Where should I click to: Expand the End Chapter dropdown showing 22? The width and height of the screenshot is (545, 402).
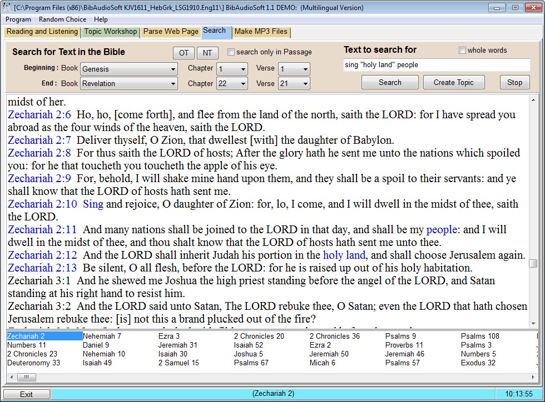coord(232,83)
